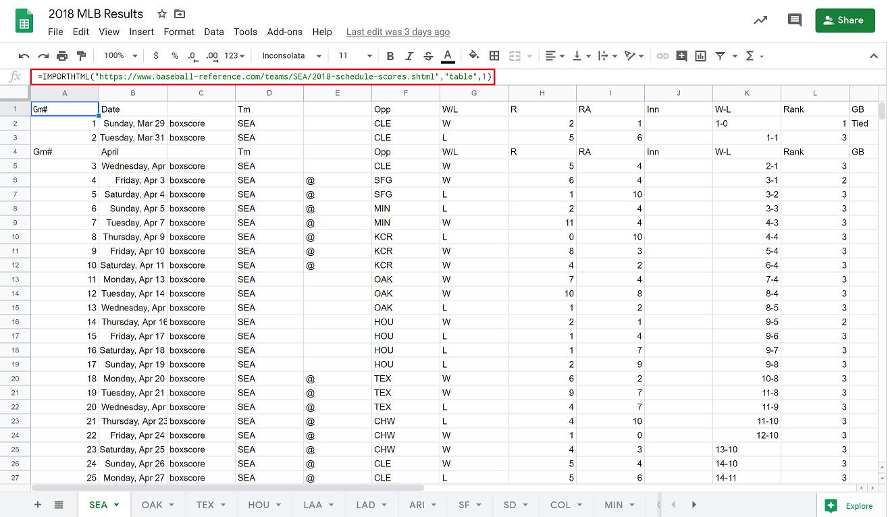
Task: Open the Inconsolata font dropdown
Action: pos(292,56)
